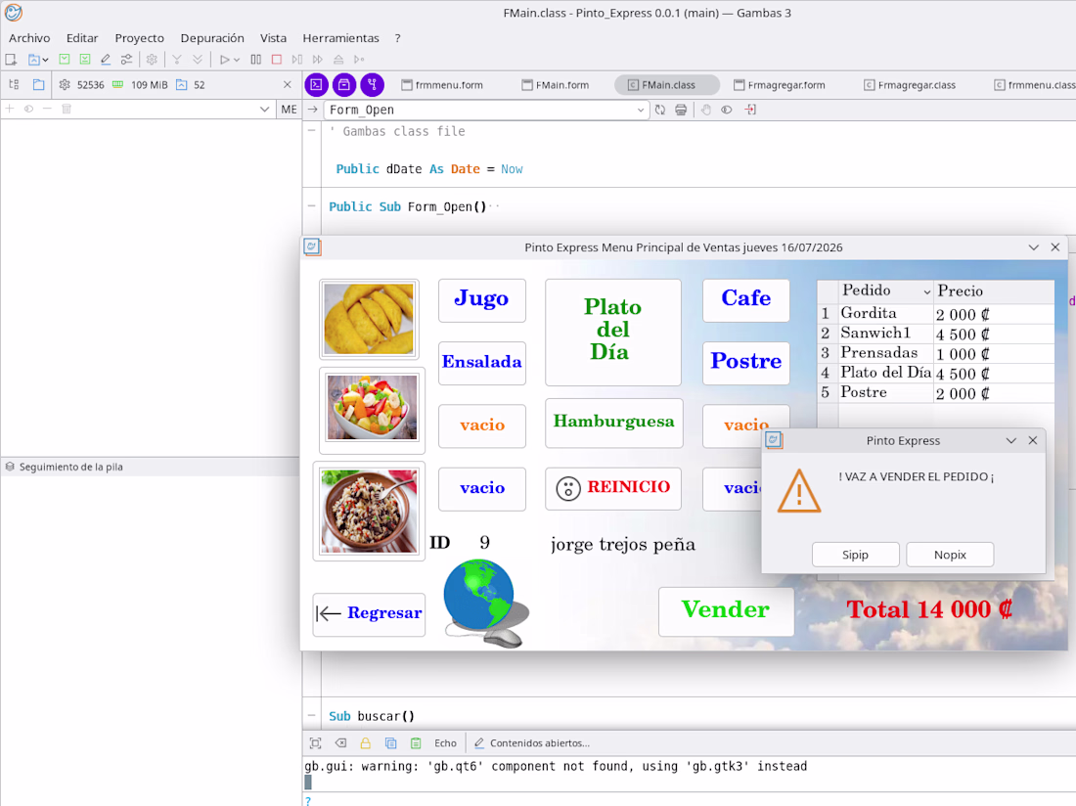Image resolution: width=1076 pixels, height=806 pixels.
Task: Open dropdown arrow next to run button
Action: [237, 60]
